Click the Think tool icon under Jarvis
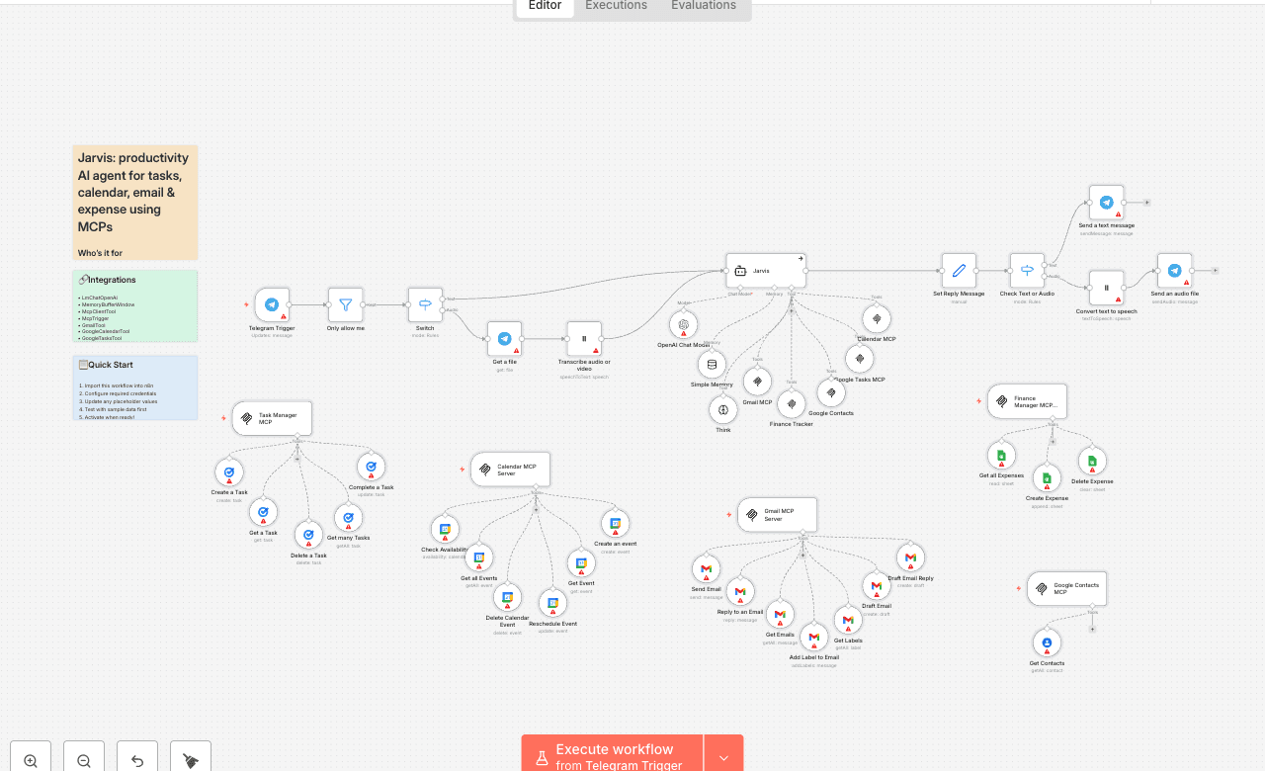This screenshot has height=771, width=1265. 723,410
